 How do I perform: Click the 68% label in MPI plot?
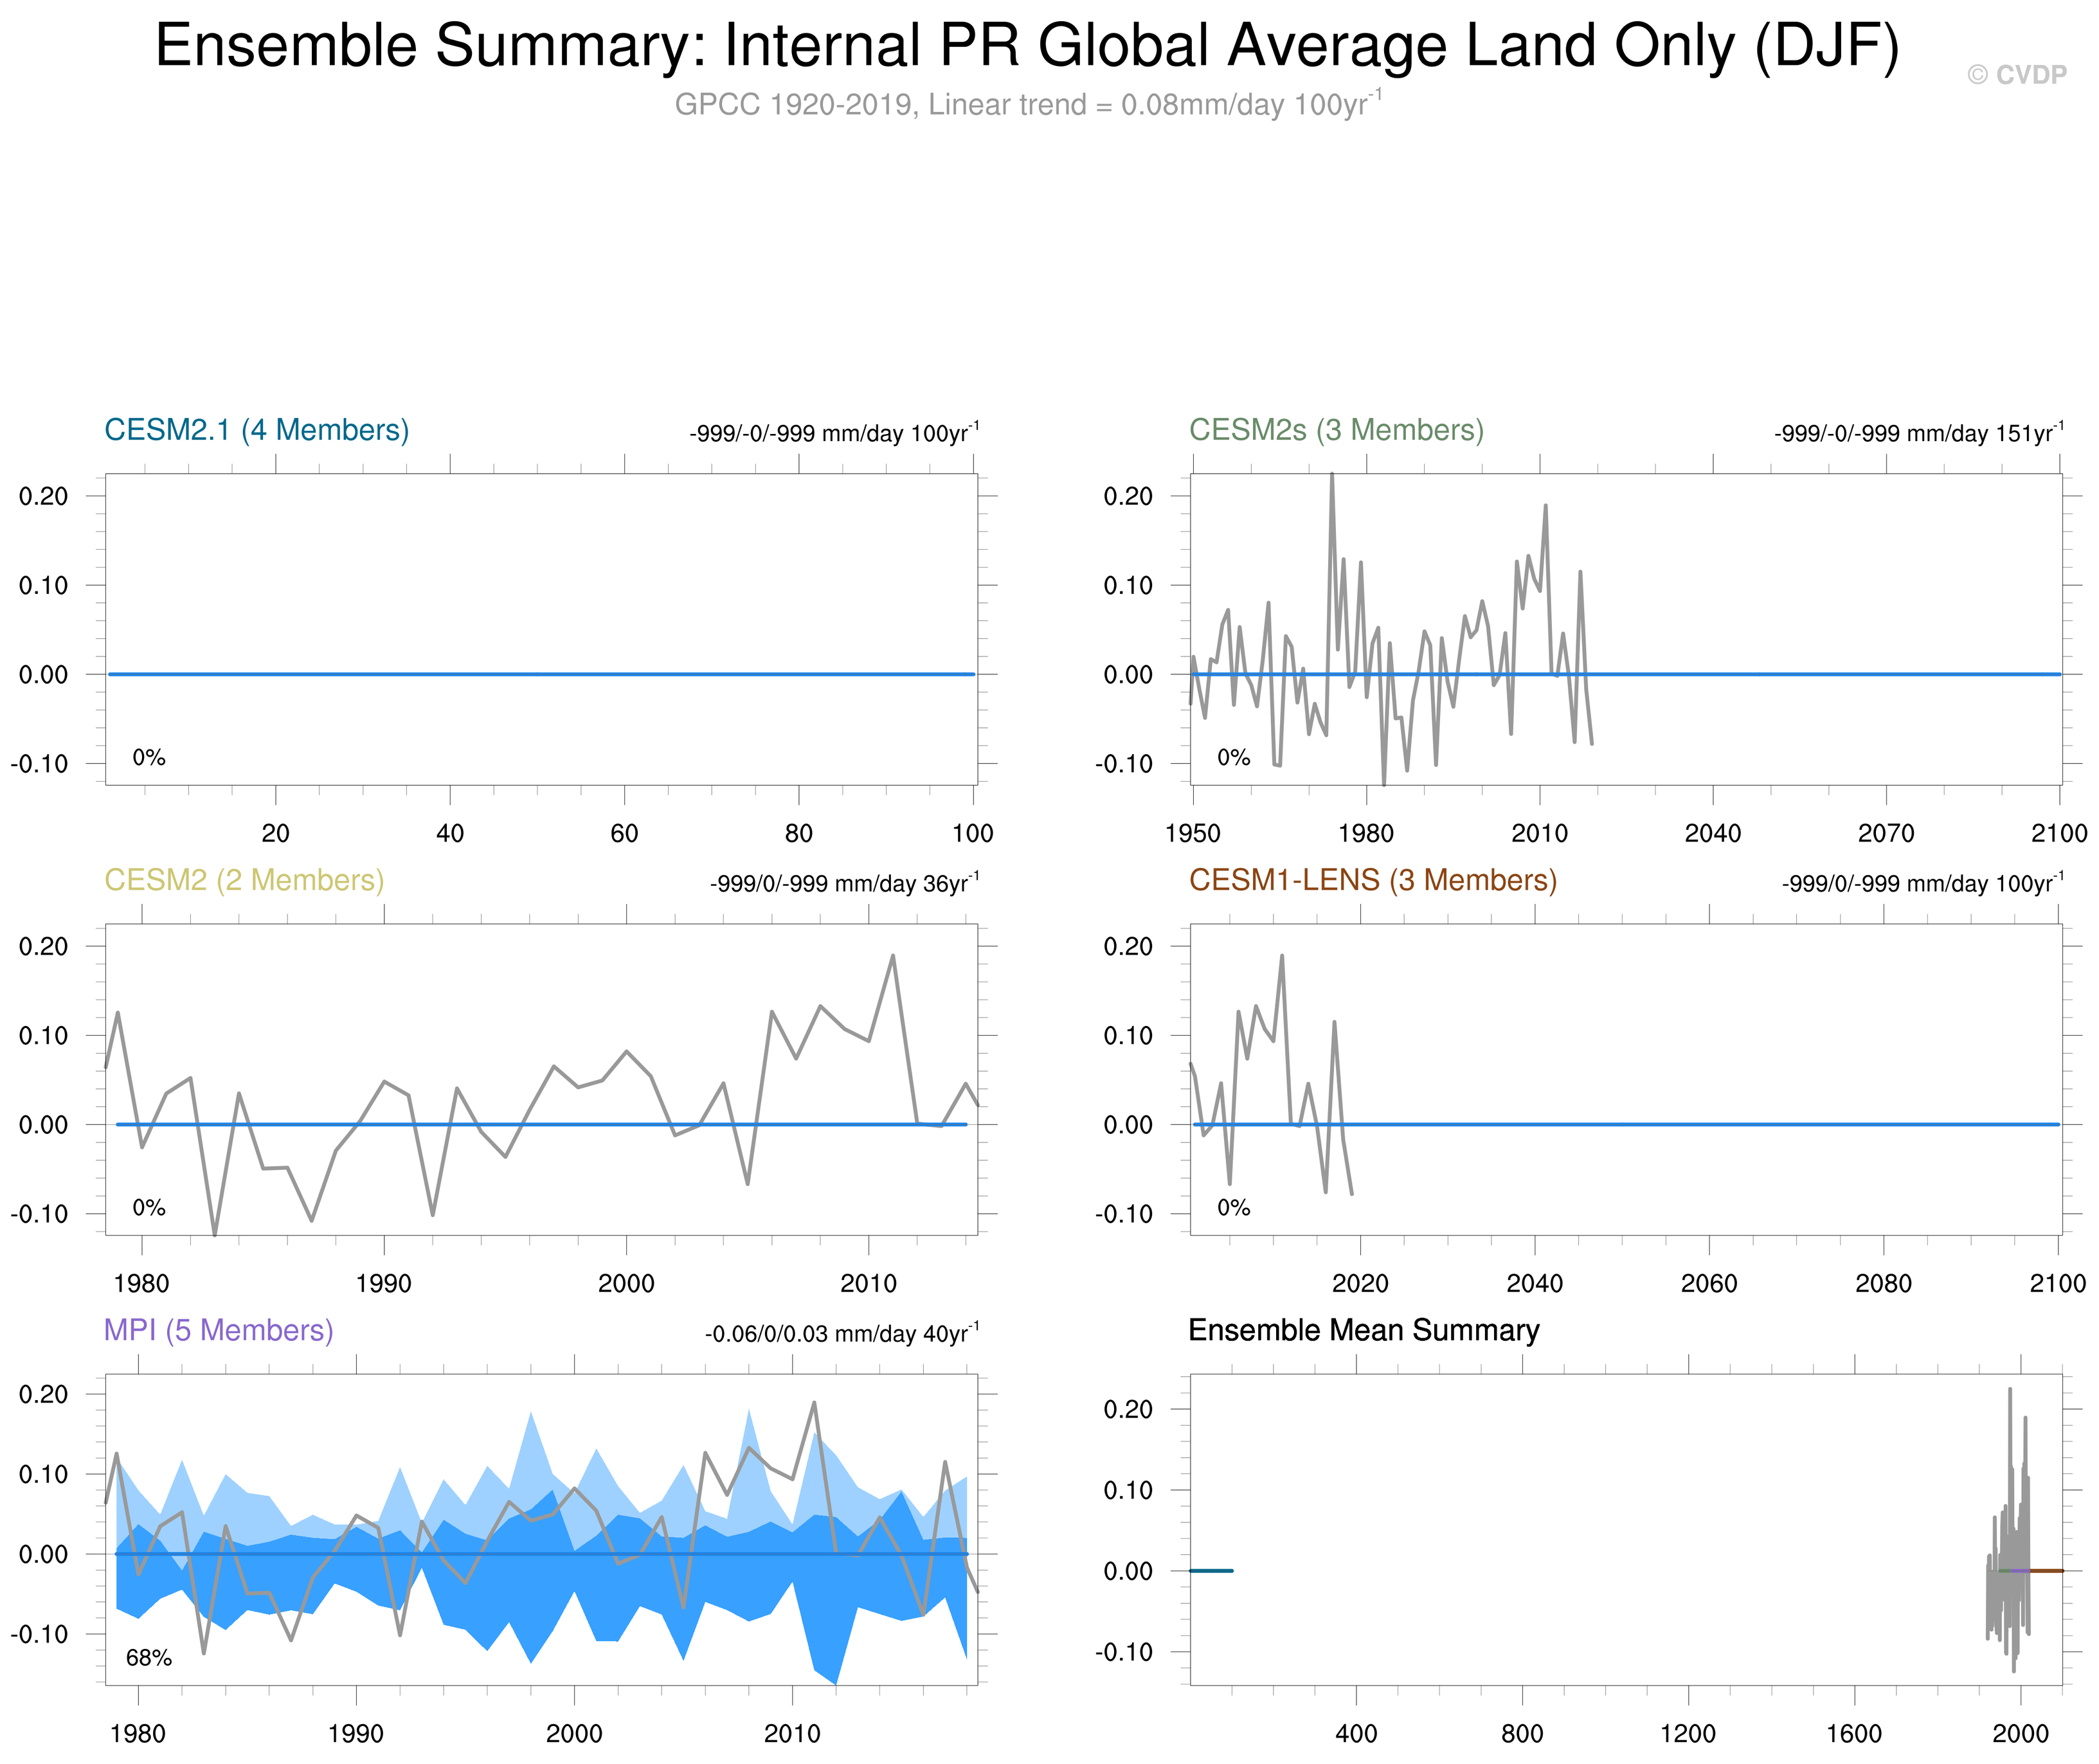[x=148, y=1658]
